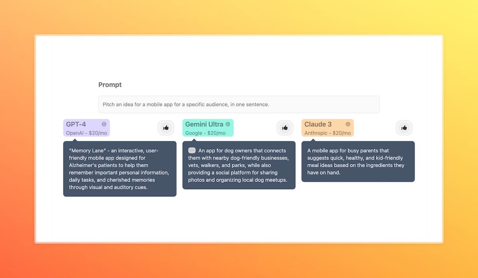Select the Claude 3 model name
This screenshot has height=278, width=478.
318,124
